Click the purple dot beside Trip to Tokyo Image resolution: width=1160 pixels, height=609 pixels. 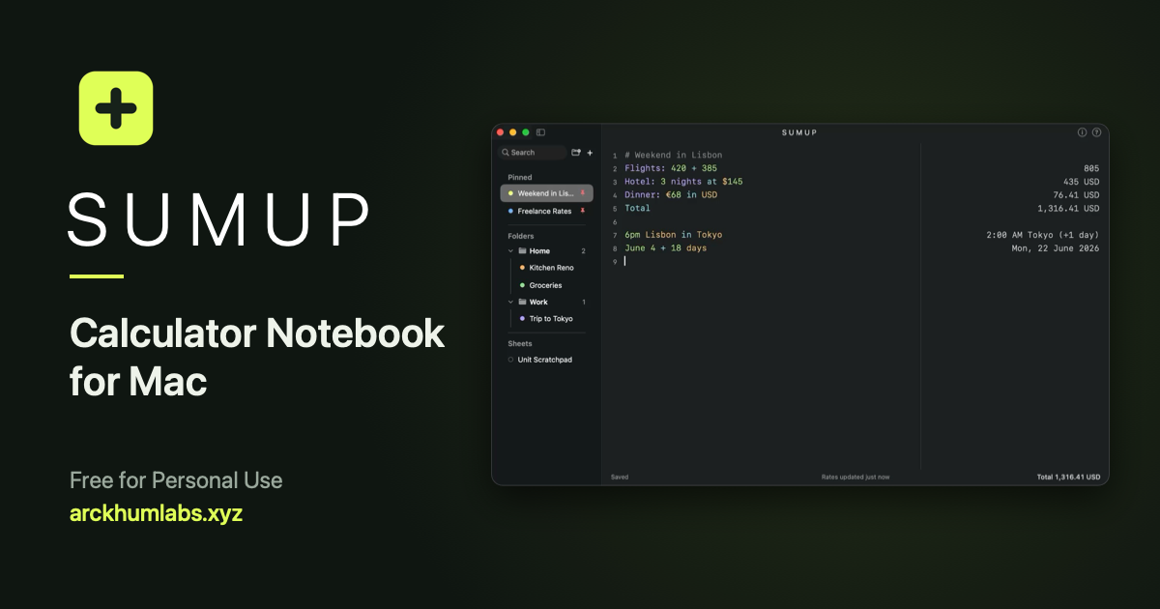[522, 319]
